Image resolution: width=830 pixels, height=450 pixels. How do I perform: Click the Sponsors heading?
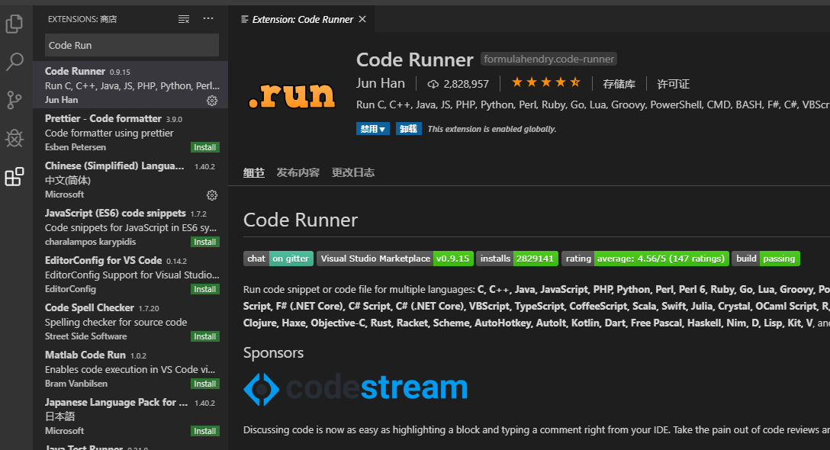(273, 352)
